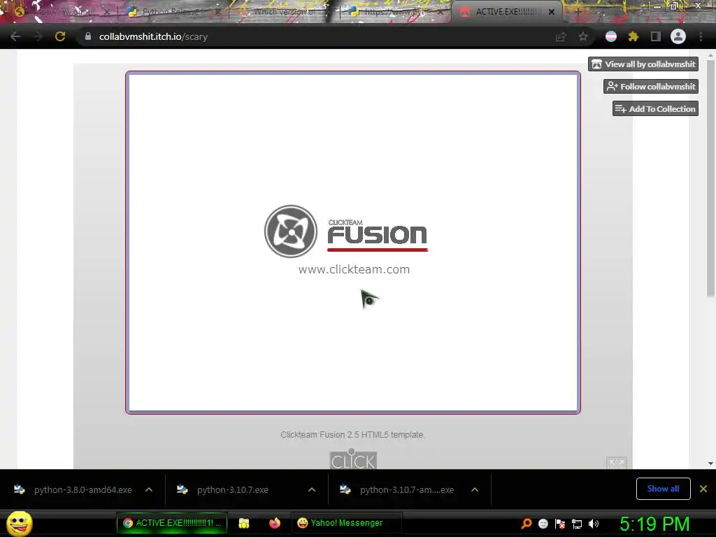Open a new tab with the plus button
The height and width of the screenshot is (537, 716).
tap(578, 13)
